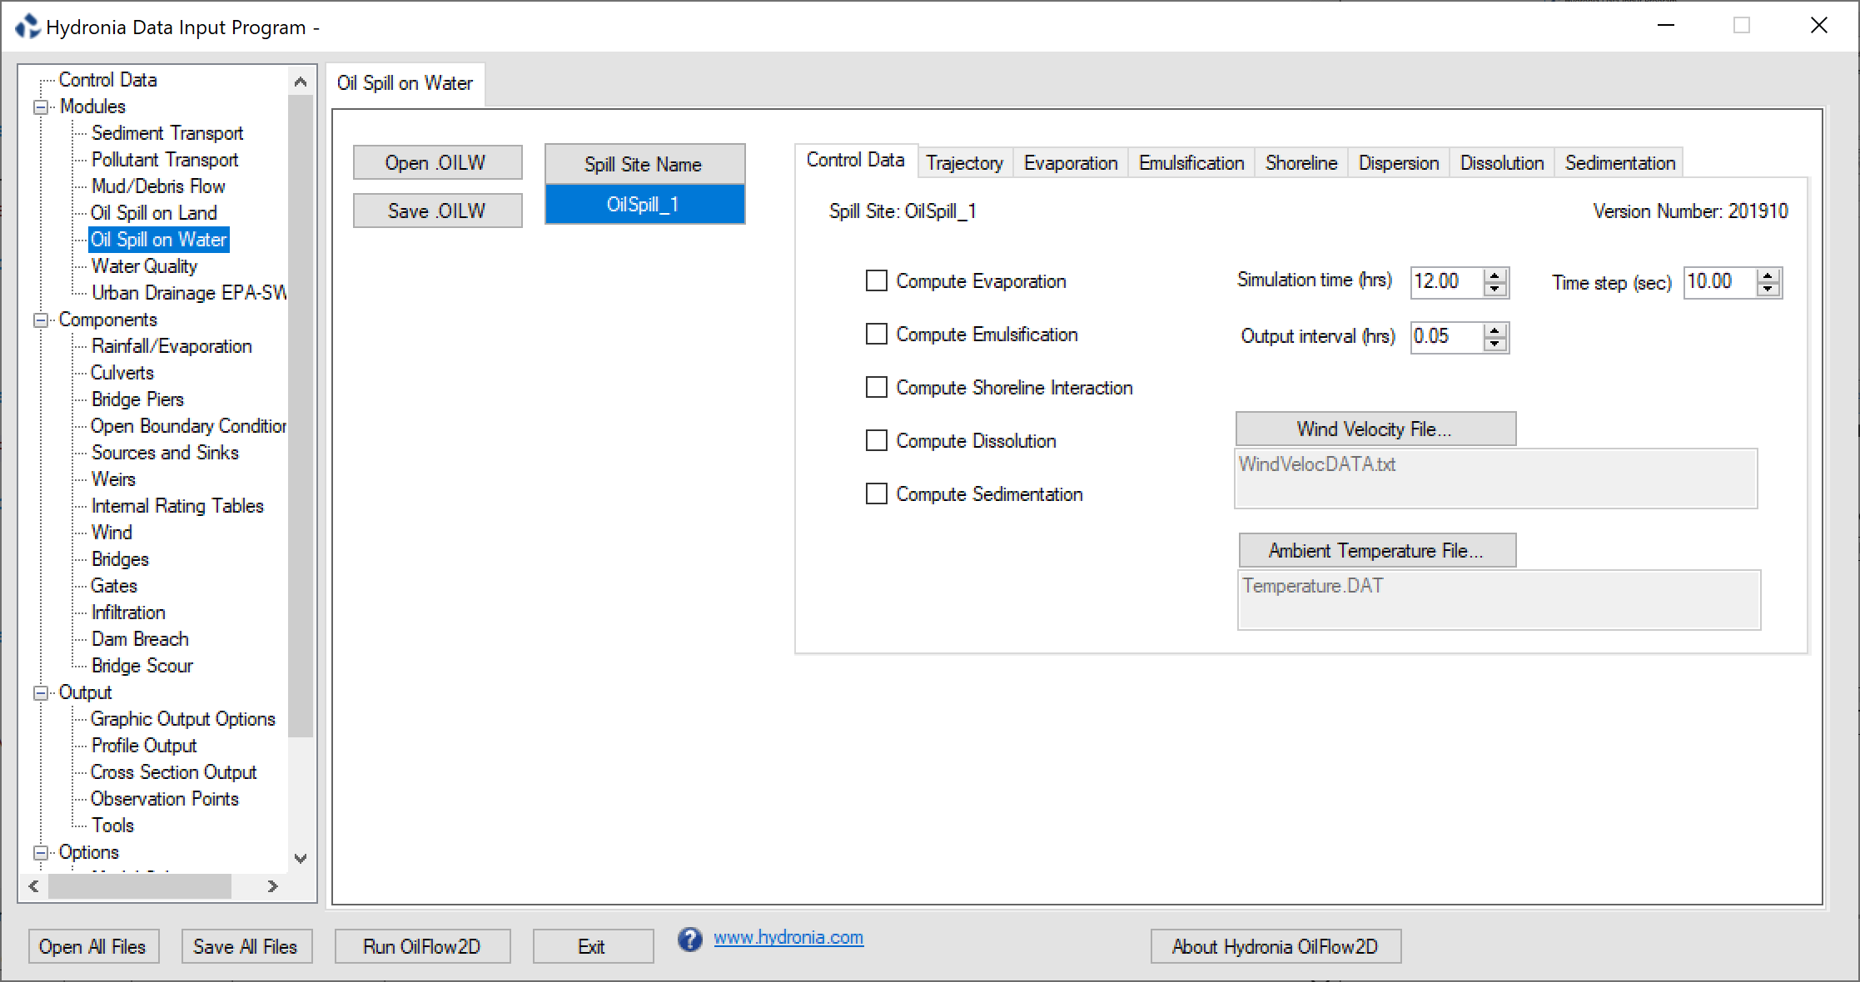Switch to the Trajectory tab
Viewport: 1860px width, 982px height.
tap(964, 163)
